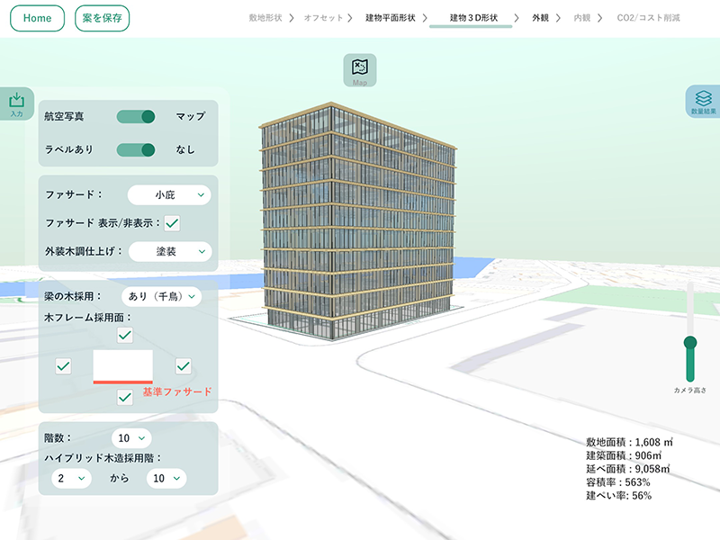This screenshot has width=720, height=540.
Task: Toggle the 航空写真/マップ switch
Action: (x=136, y=116)
